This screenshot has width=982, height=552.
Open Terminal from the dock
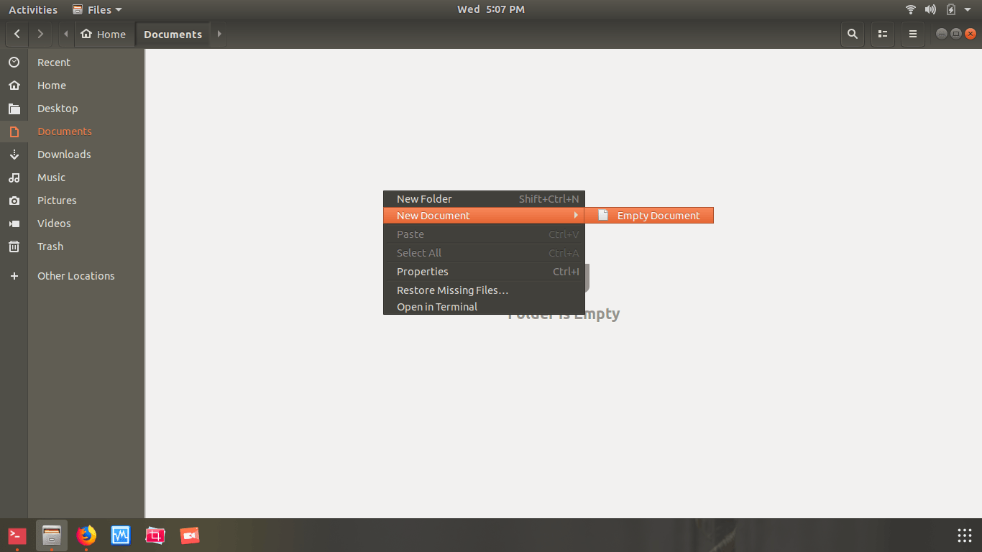(17, 535)
